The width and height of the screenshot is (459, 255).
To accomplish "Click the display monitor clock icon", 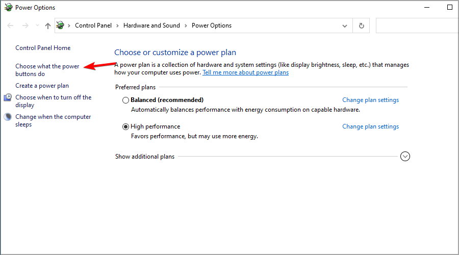I will [x=8, y=97].
